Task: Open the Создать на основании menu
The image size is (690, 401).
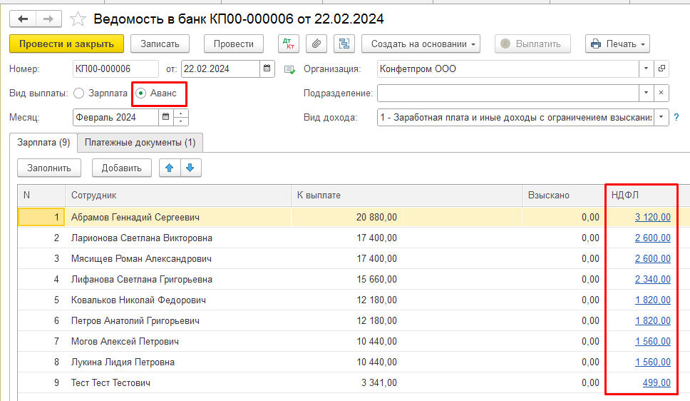Action: tap(421, 44)
